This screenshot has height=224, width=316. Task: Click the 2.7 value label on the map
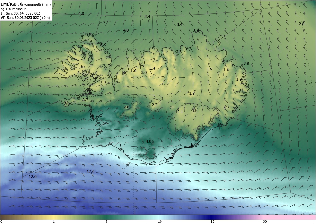(85, 100)
